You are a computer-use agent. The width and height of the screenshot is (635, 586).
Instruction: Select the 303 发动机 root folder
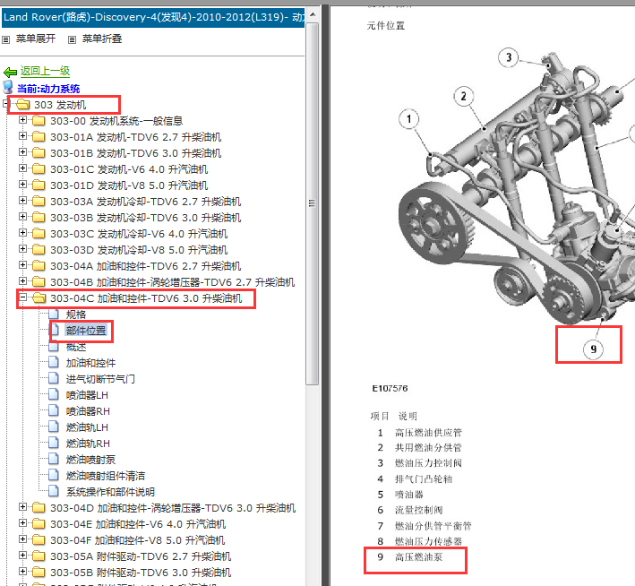click(60, 105)
